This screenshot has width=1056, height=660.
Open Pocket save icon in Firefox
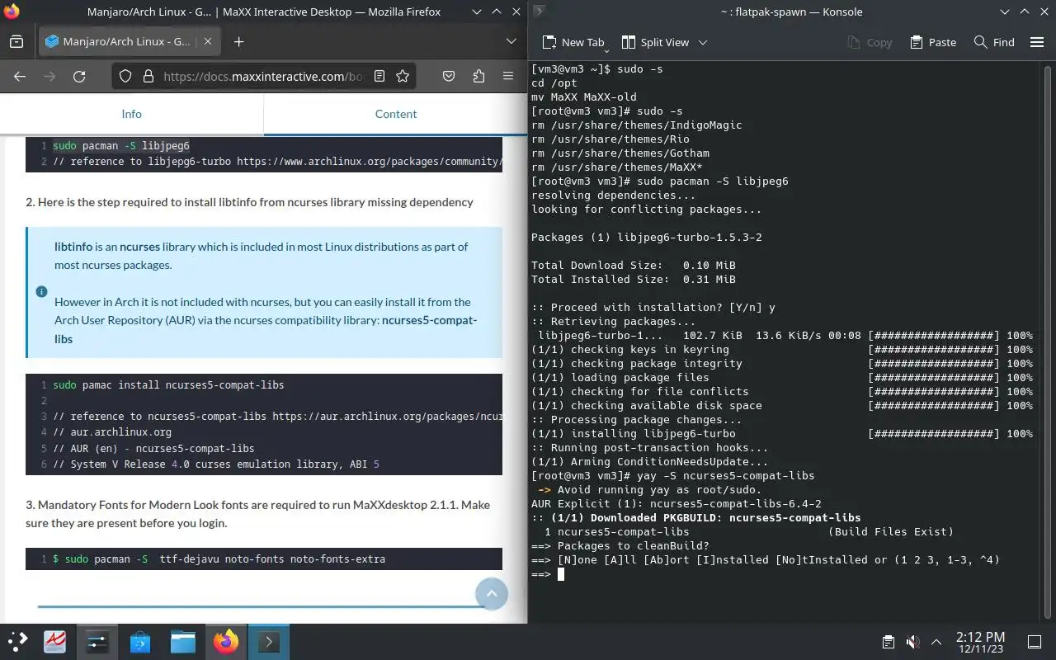(x=449, y=76)
